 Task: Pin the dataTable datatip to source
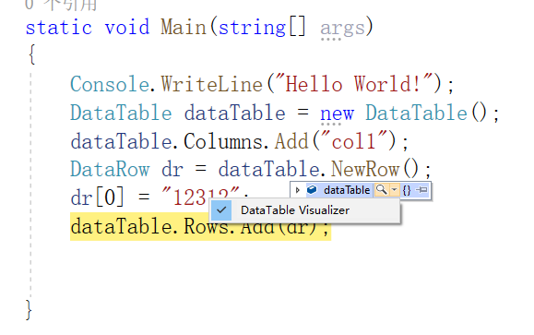pyautogui.click(x=421, y=189)
